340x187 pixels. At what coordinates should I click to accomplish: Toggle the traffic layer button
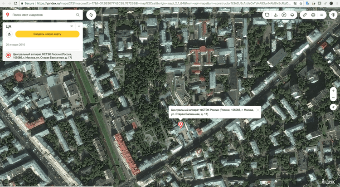[267, 15]
